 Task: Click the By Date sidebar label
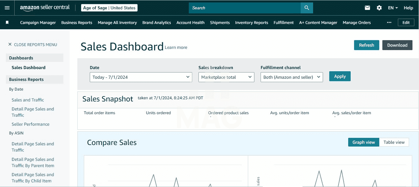click(16, 89)
